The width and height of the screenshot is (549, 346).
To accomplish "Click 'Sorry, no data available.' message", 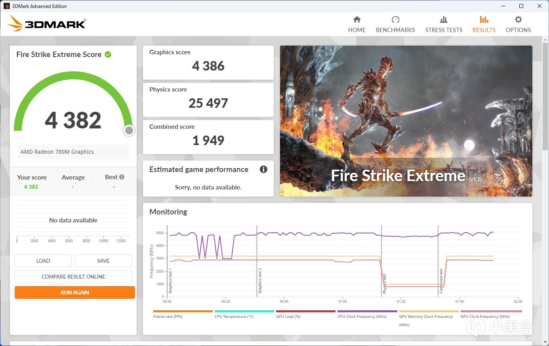I will click(208, 187).
